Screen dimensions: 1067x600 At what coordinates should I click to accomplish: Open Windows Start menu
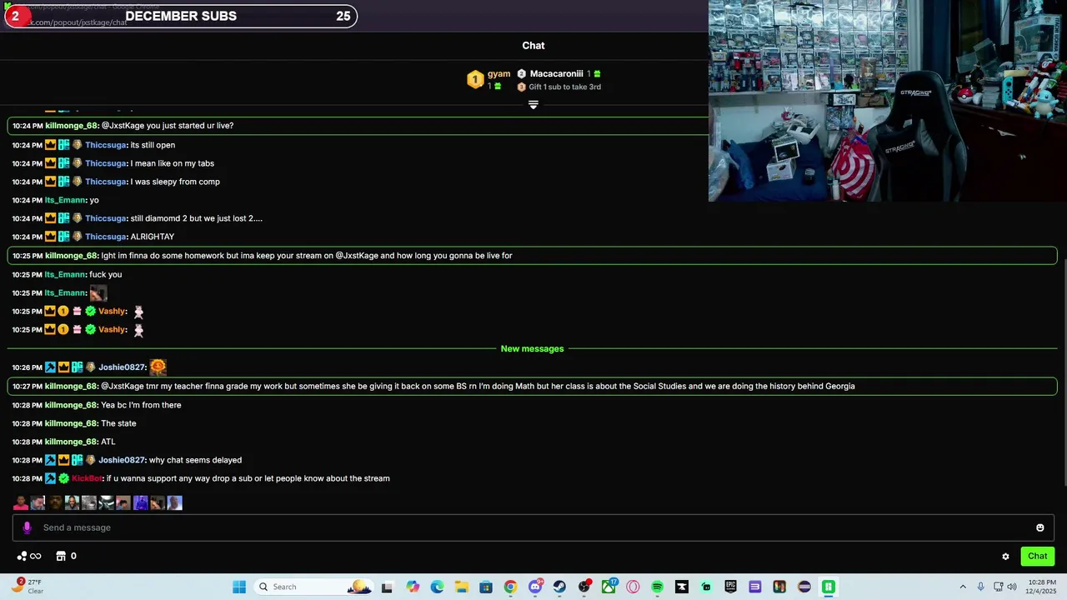click(239, 587)
